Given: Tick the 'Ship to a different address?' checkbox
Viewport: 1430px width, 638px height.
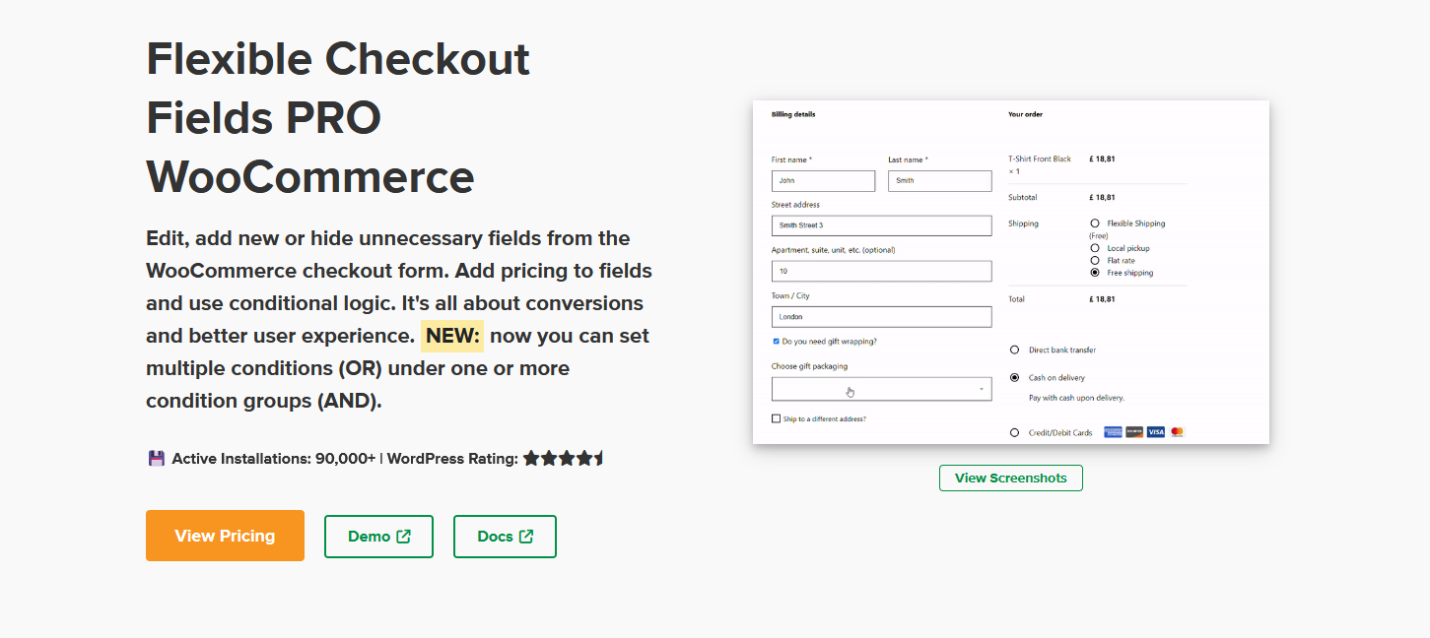Looking at the screenshot, I should pos(776,418).
